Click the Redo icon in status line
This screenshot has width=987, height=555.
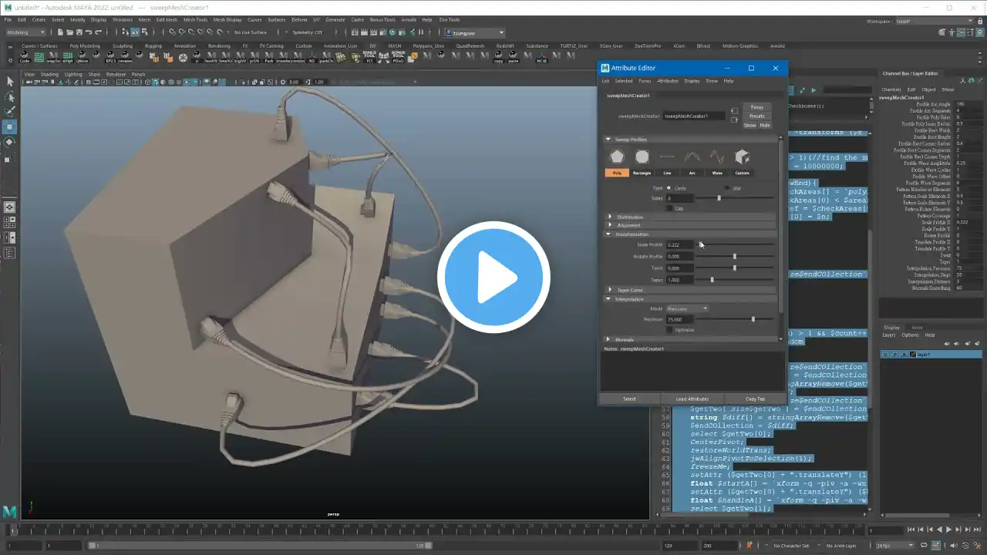coord(99,32)
